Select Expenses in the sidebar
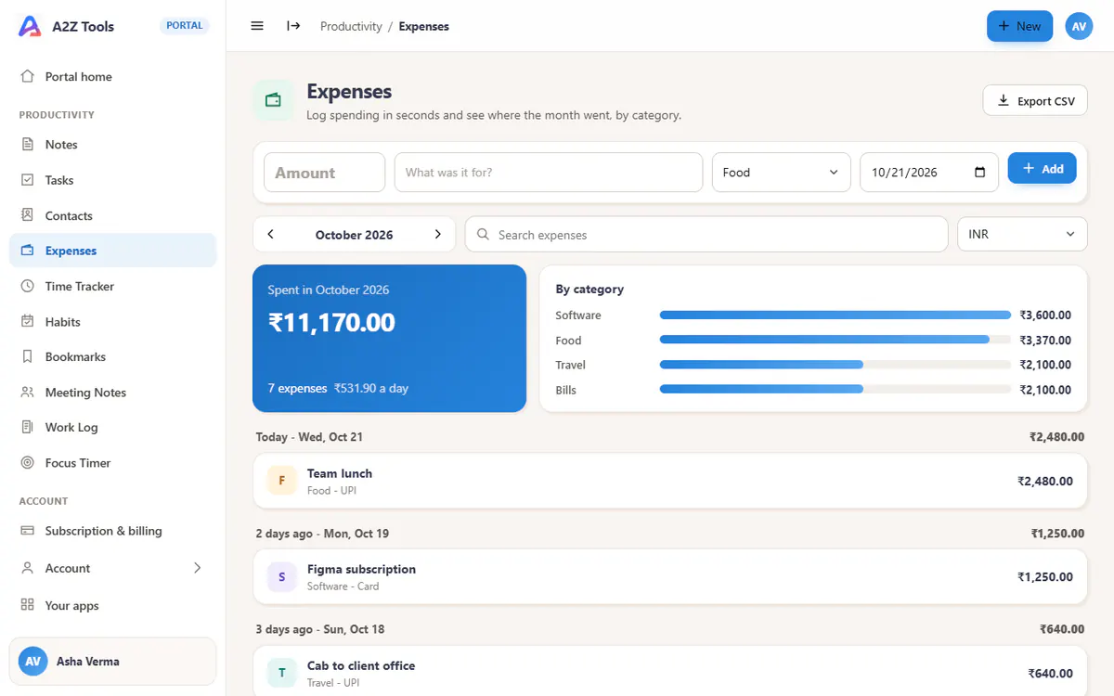The width and height of the screenshot is (1114, 696). (112, 251)
